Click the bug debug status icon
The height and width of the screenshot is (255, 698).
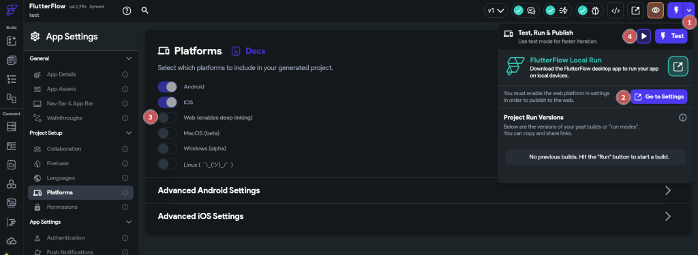590,11
